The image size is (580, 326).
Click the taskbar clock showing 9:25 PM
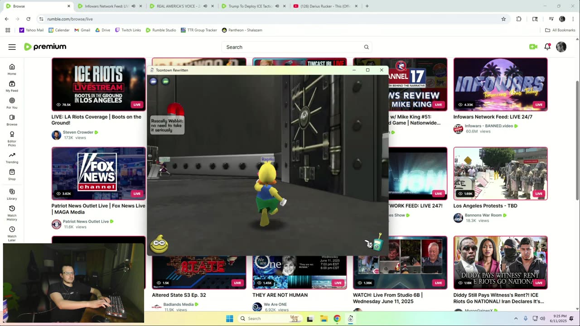557,319
